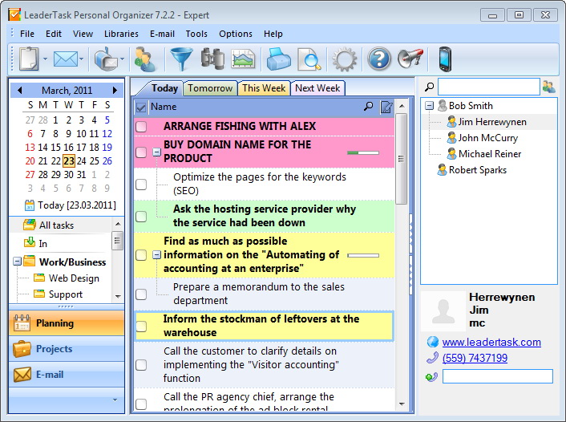Open settings via the gear icon
Viewport: 566px width, 422px height.
point(345,59)
